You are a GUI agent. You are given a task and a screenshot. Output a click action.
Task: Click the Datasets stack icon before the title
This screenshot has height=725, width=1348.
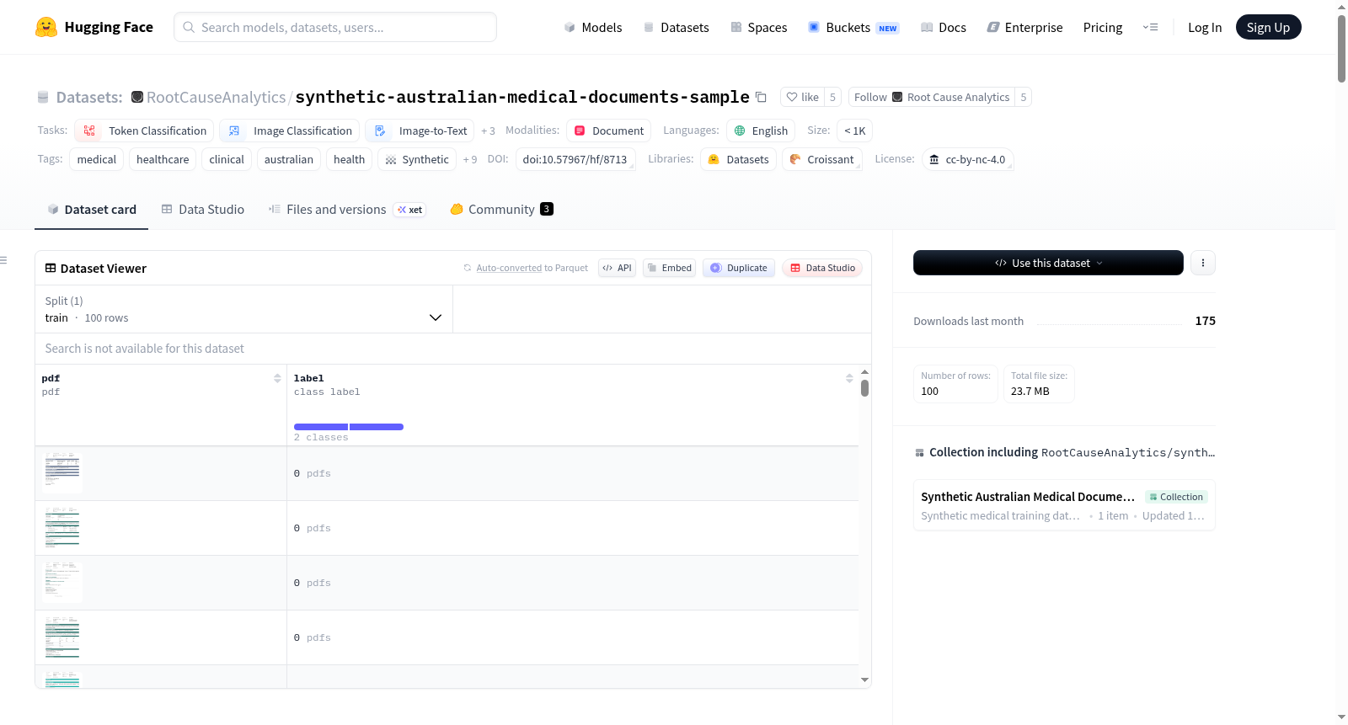click(43, 97)
